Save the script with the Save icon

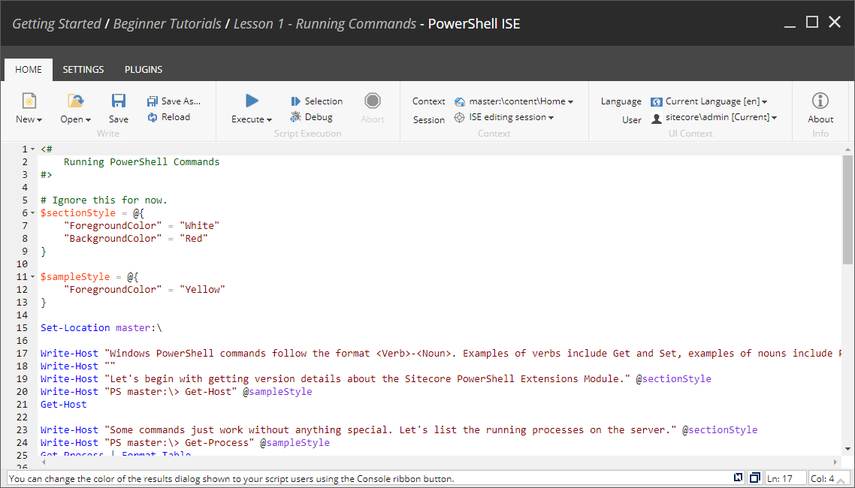(118, 101)
